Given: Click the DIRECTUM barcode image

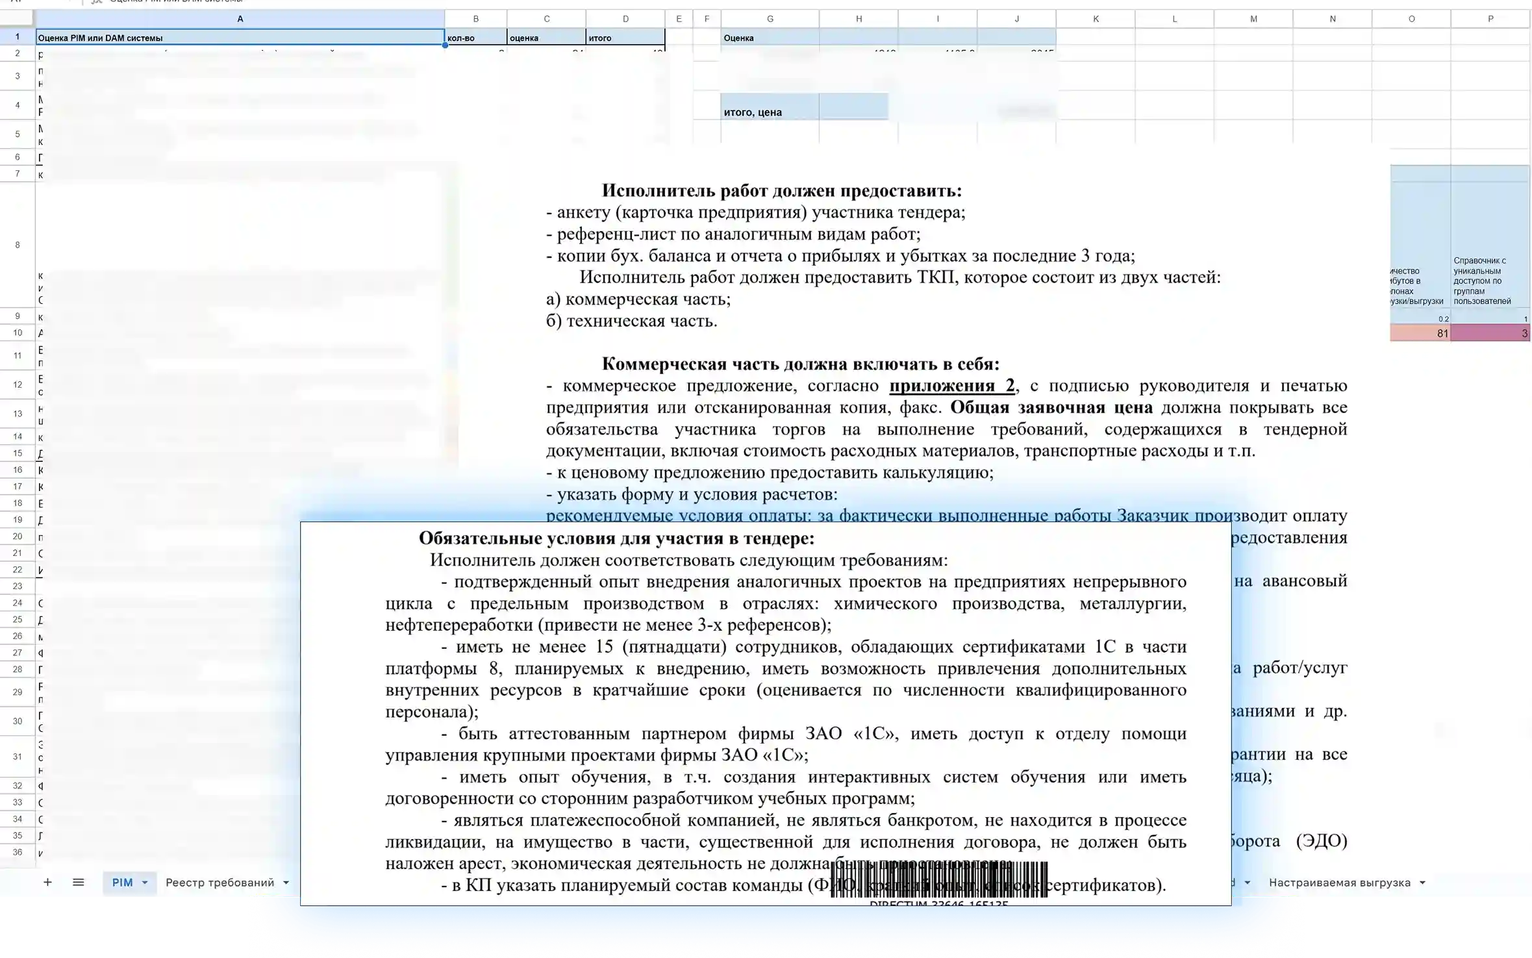Looking at the screenshot, I should [939, 880].
